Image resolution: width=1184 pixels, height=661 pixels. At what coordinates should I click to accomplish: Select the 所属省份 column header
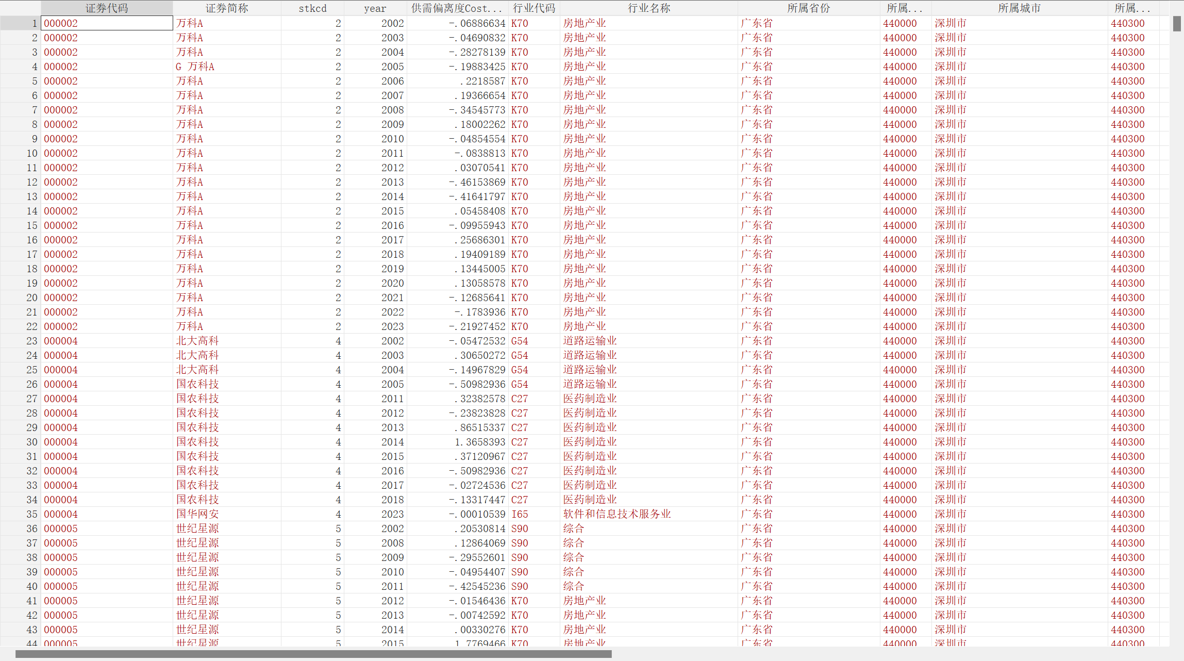point(808,8)
